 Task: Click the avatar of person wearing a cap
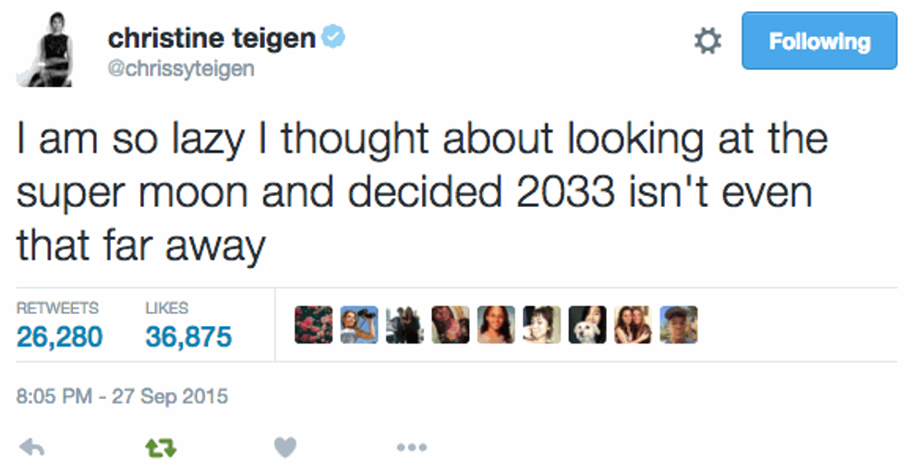pos(679,325)
